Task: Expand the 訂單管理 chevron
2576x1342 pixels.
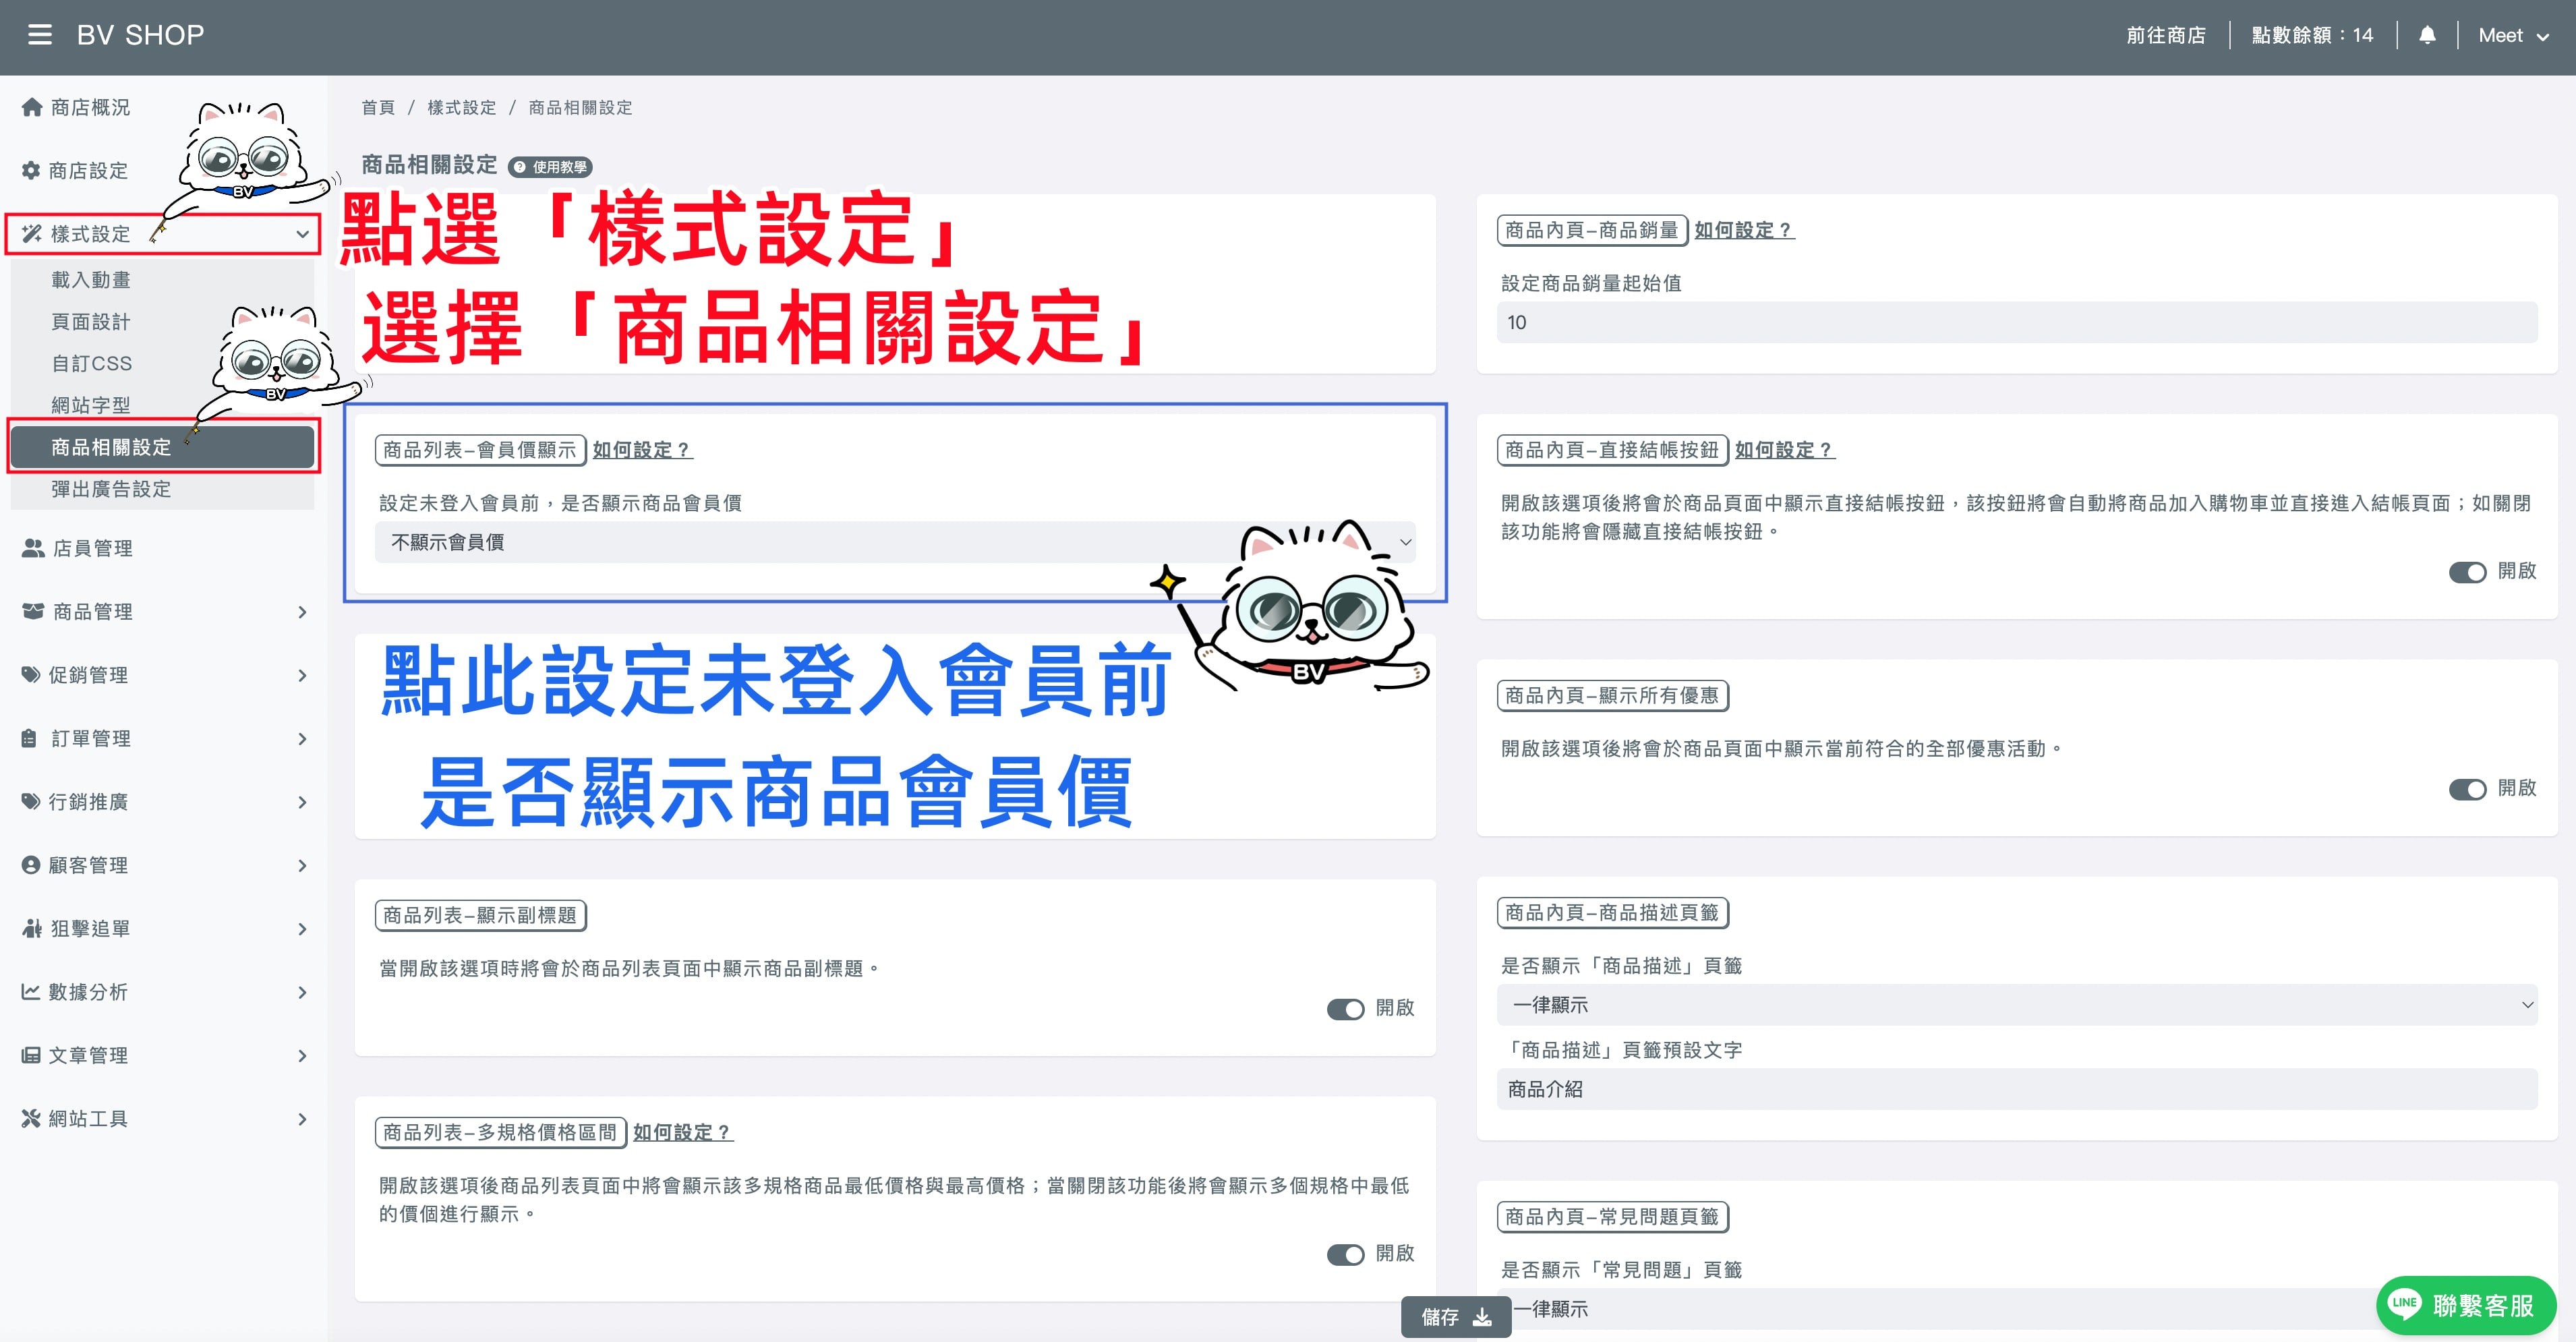Action: (x=302, y=739)
